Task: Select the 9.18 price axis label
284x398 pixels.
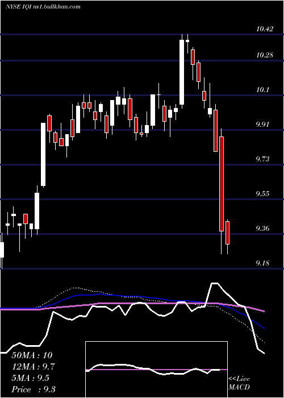Action: [x=263, y=263]
